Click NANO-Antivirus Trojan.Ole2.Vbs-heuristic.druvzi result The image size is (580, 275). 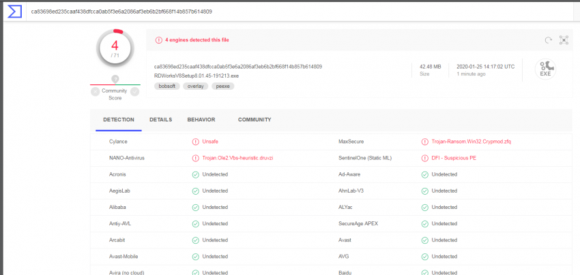point(237,158)
